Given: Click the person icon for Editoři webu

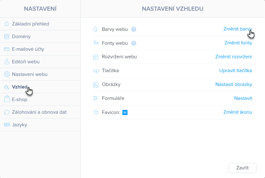Looking at the screenshot, I should (x=7, y=61).
